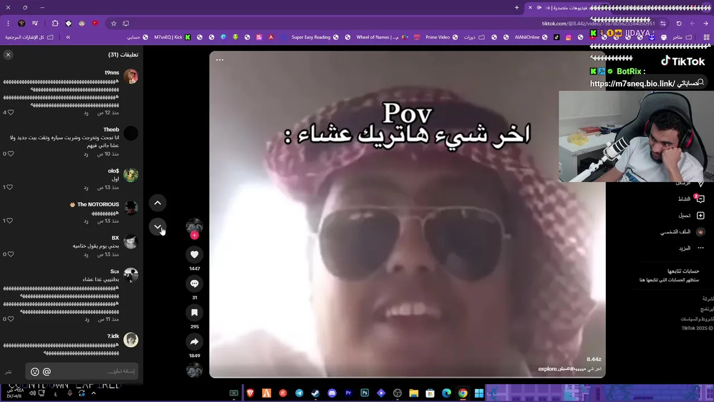This screenshot has width=714, height=402.
Task: Open the three-dot menu on the video
Action: click(220, 60)
